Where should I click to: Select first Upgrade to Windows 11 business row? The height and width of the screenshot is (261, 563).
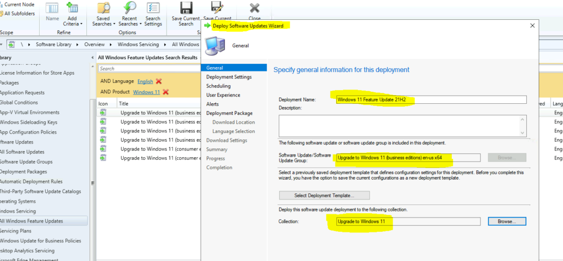click(x=149, y=113)
